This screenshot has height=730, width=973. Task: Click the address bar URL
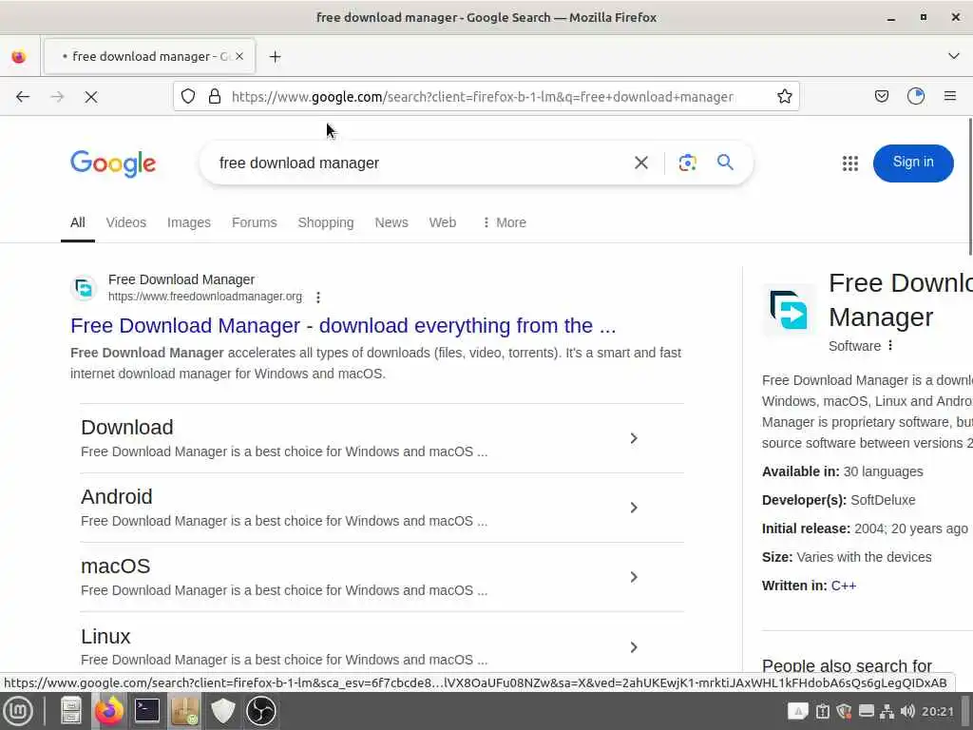482,97
